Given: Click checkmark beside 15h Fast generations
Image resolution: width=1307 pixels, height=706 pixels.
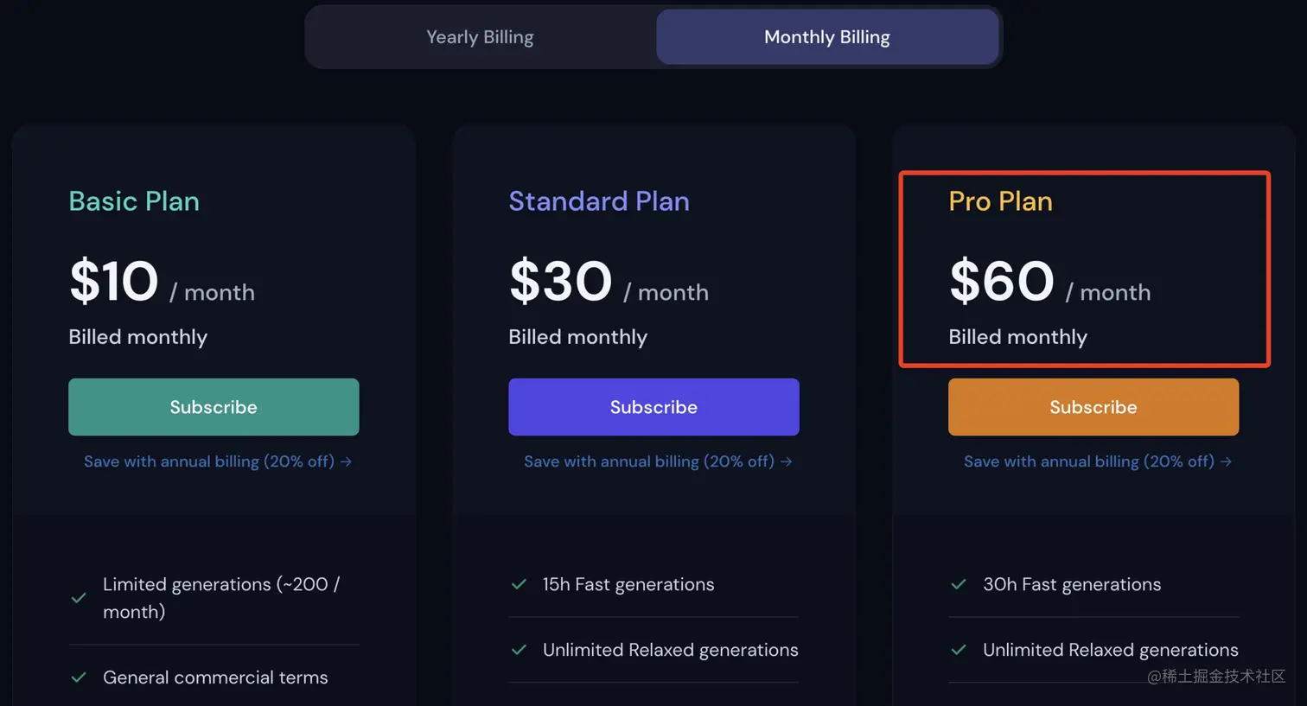Looking at the screenshot, I should (519, 584).
